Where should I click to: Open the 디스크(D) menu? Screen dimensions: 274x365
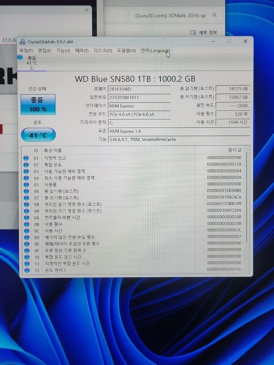point(103,50)
